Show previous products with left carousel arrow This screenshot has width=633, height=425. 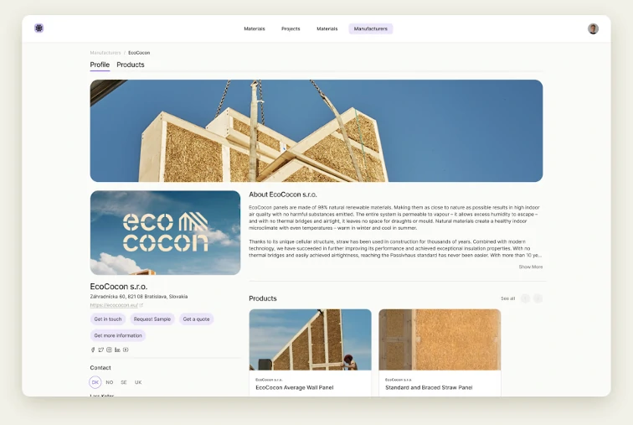coord(525,298)
